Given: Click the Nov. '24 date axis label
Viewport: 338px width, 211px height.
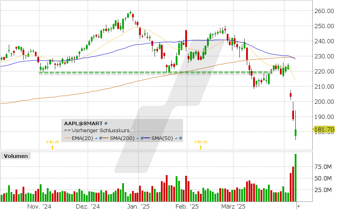Looking at the screenshot, I should (x=39, y=206).
